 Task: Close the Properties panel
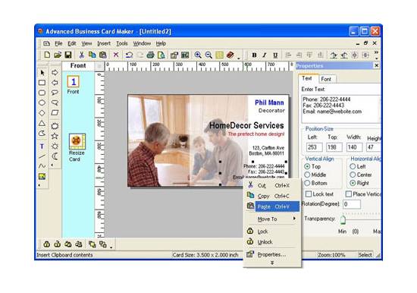point(377,65)
